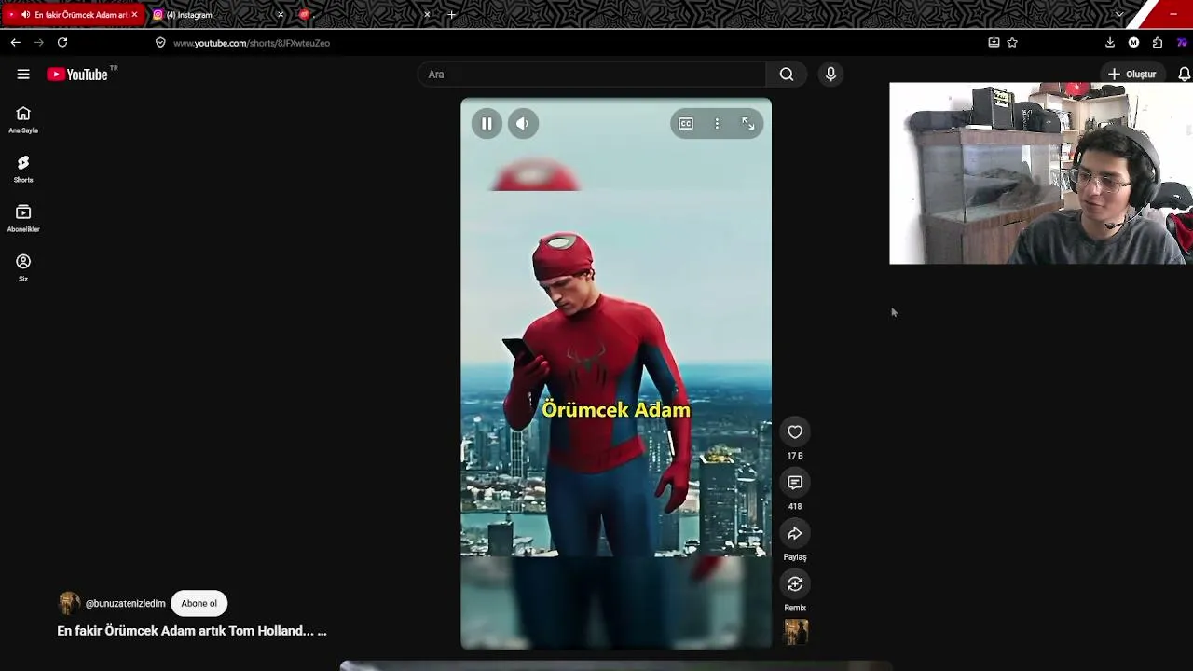Open Ana Sayfa in the sidebar
Viewport: 1193px width, 671px height.
[23, 119]
